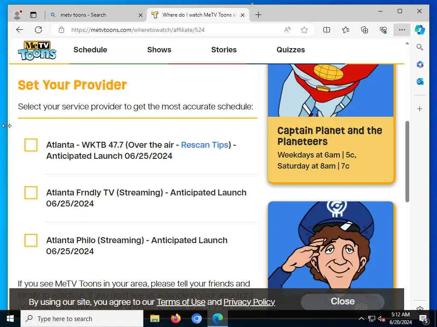Show hidden system tray icons

[x=361, y=318]
